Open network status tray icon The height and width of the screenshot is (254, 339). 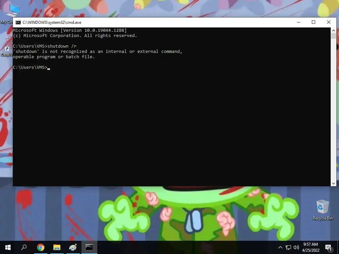(x=288, y=247)
